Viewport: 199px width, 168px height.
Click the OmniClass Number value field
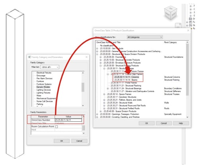[x=68, y=120]
